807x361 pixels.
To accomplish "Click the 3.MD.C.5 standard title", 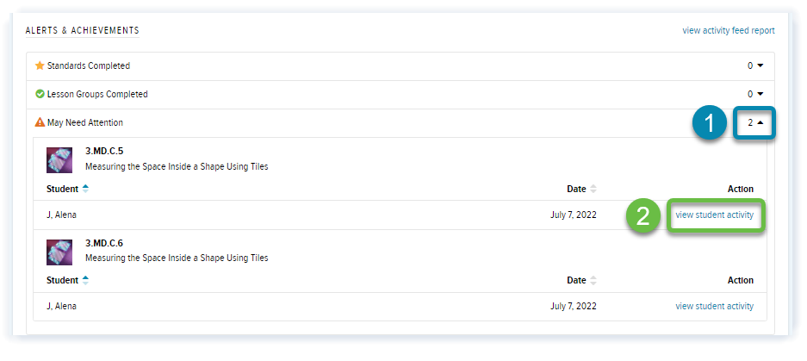I will [104, 151].
